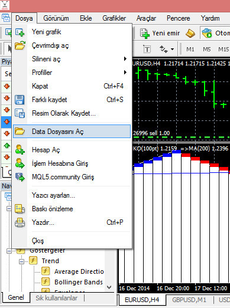
Task: Open the Sık kullanılanlar tab
Action: (56, 298)
